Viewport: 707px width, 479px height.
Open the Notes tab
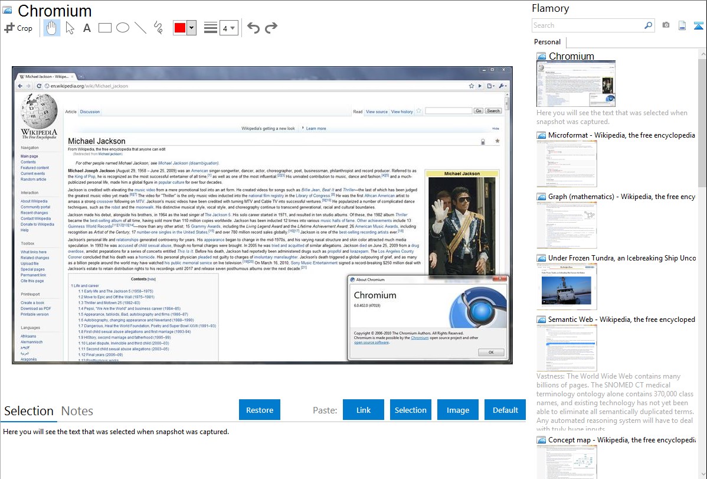77,411
